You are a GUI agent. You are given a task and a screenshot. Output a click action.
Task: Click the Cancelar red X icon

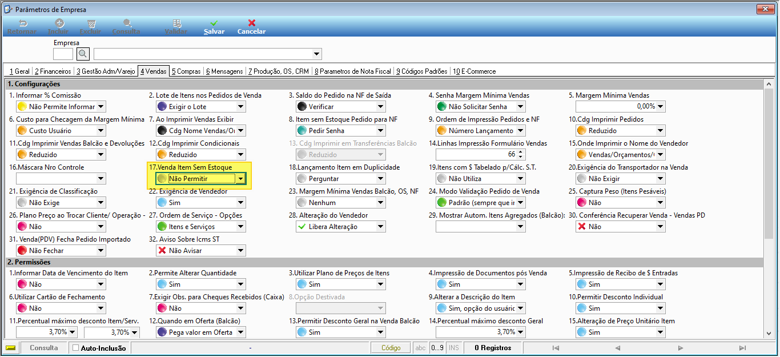pos(251,23)
